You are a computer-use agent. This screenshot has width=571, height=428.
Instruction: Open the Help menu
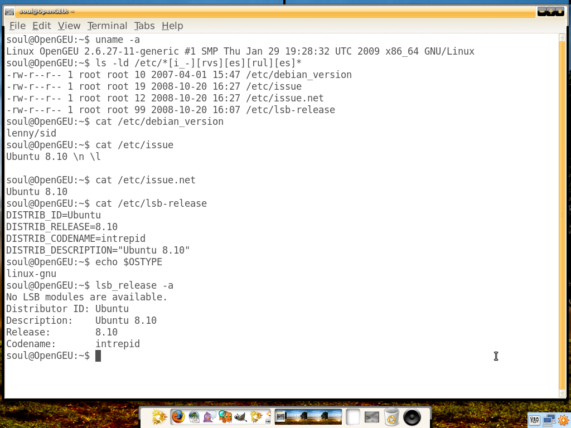pos(172,26)
